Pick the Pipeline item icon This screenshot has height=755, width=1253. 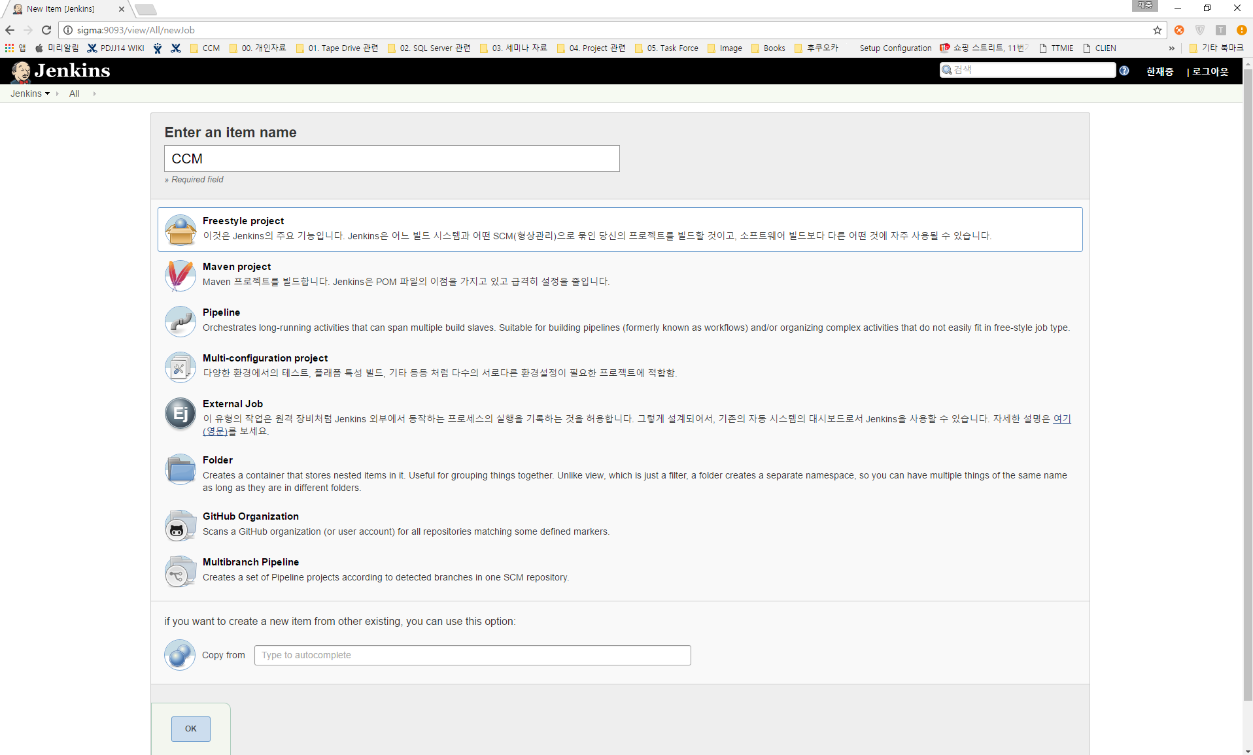tap(180, 321)
